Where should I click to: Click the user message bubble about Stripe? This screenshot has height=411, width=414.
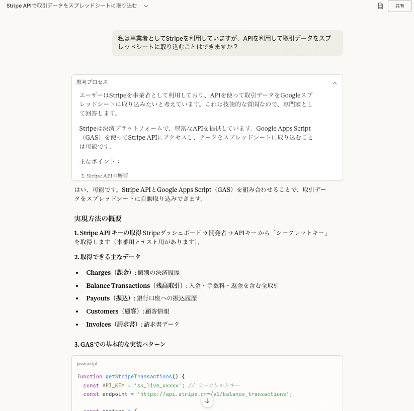[227, 43]
